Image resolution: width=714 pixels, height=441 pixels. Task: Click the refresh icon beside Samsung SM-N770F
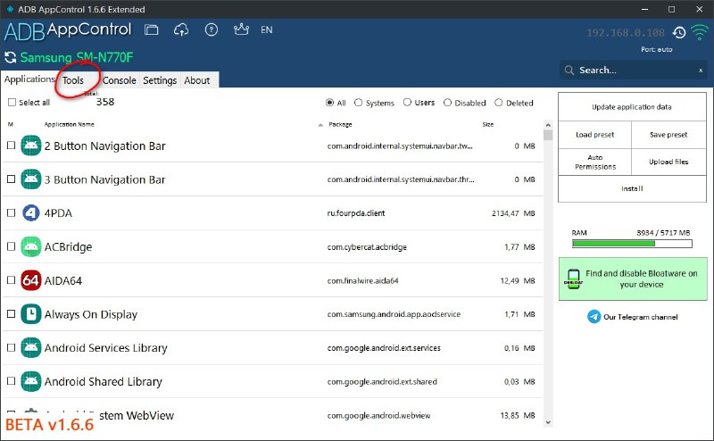(10, 57)
